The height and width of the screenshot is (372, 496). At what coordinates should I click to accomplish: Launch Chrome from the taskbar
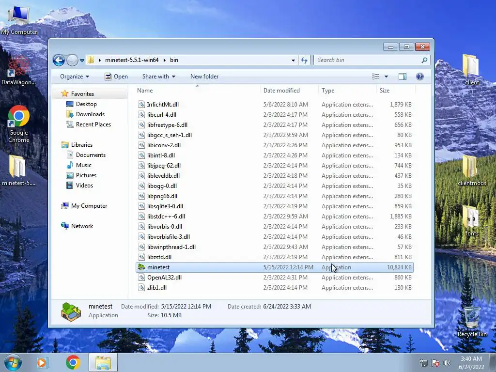[73, 362]
